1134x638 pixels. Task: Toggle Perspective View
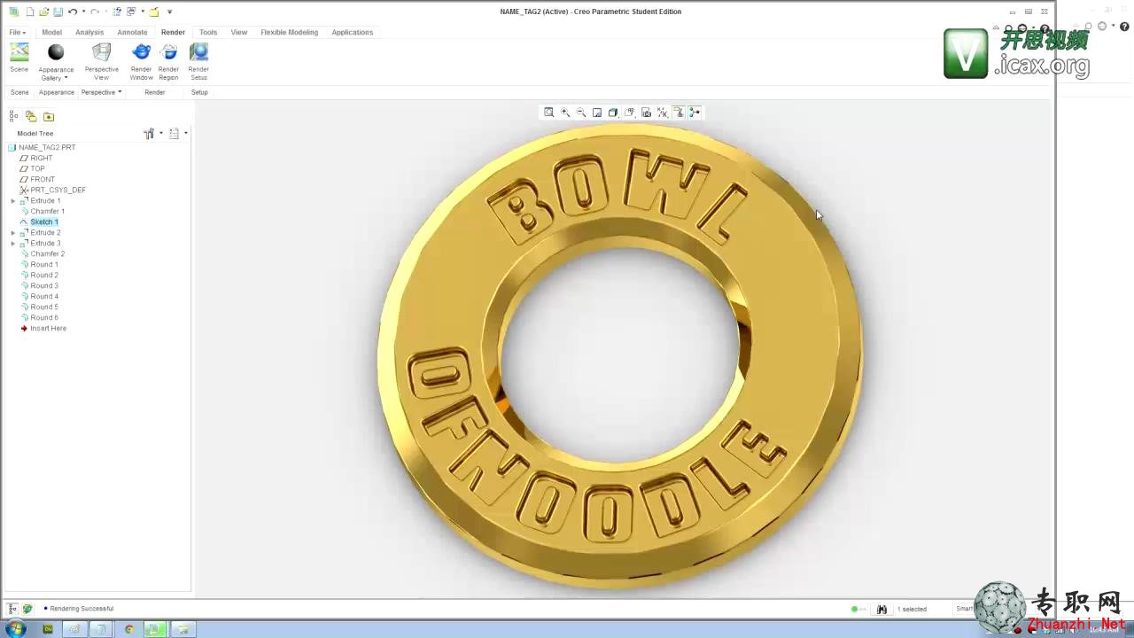(x=102, y=52)
